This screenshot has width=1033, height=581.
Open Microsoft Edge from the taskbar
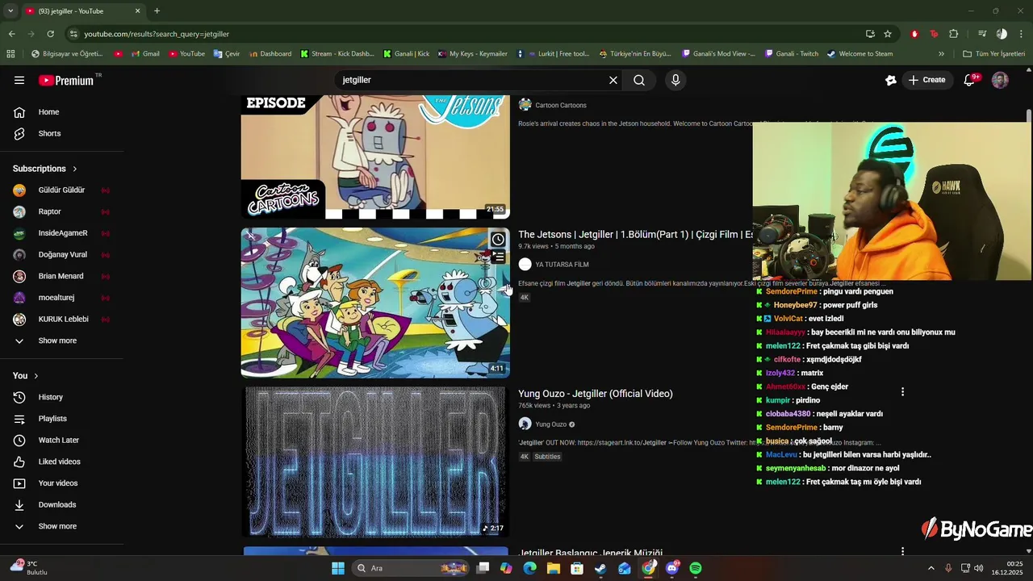[529, 568]
